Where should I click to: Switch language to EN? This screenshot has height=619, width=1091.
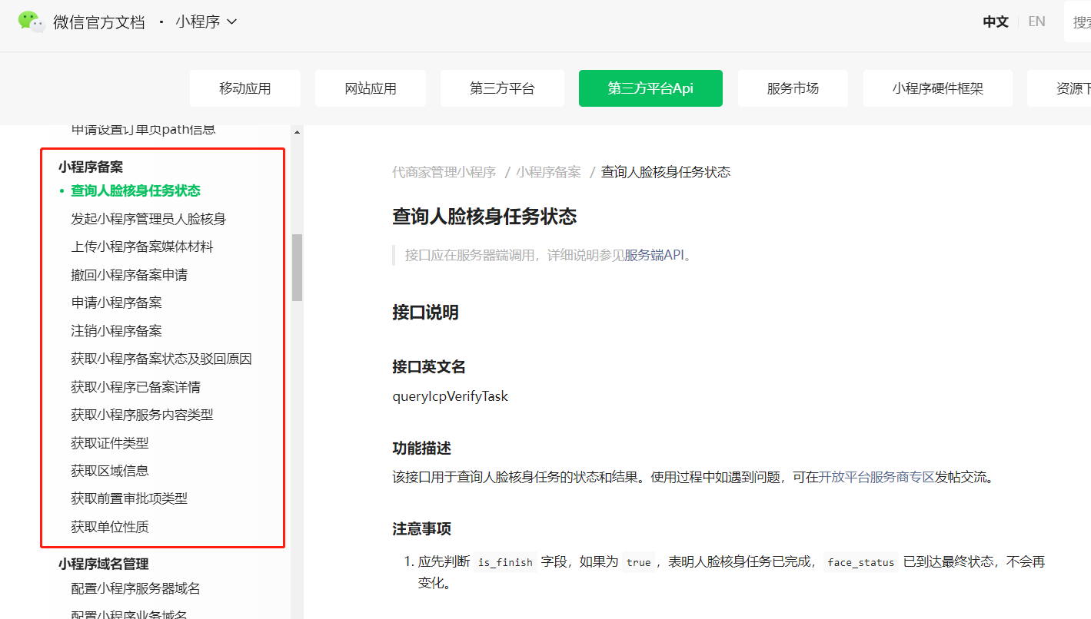point(1037,22)
